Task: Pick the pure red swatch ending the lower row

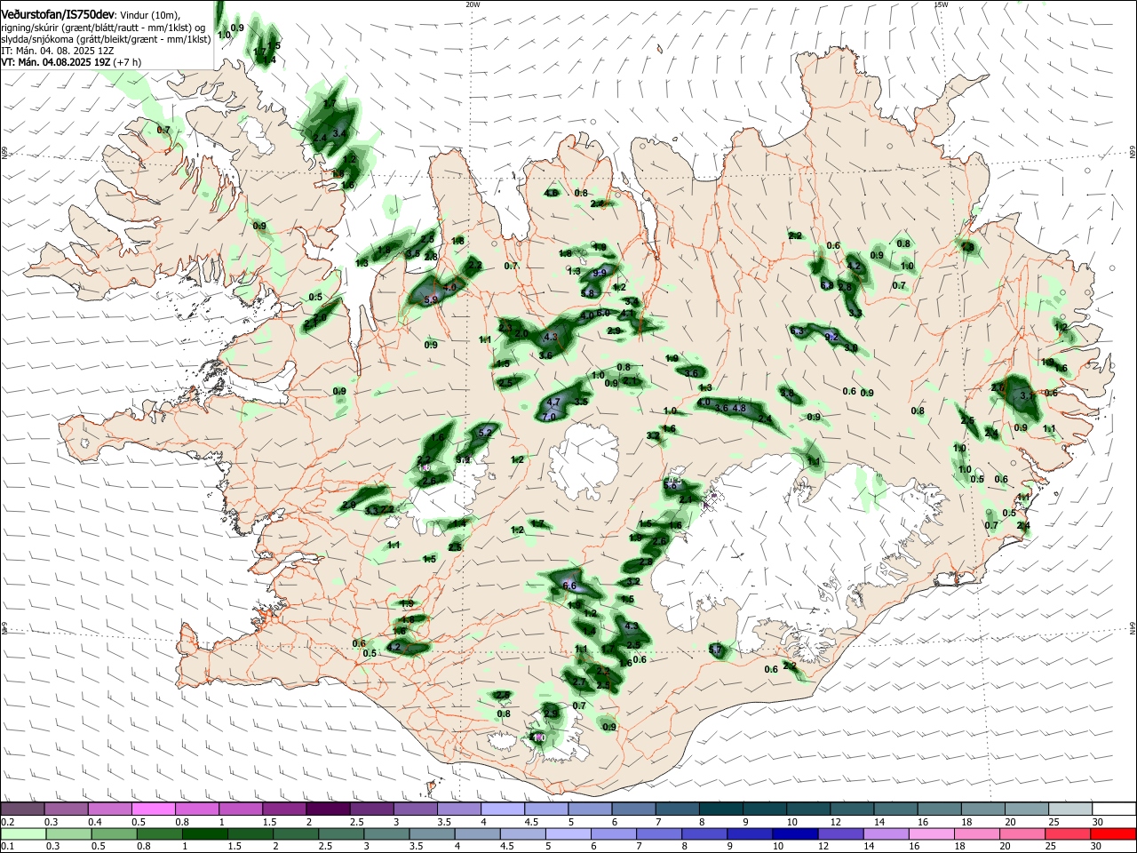Action: point(1113,834)
